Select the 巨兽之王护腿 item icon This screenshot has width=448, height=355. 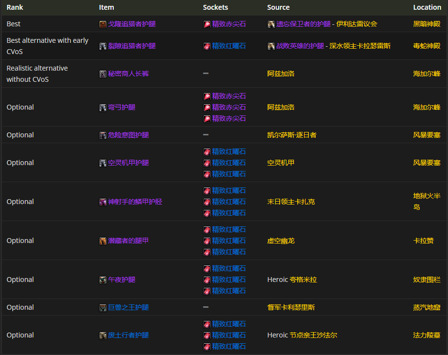(103, 308)
